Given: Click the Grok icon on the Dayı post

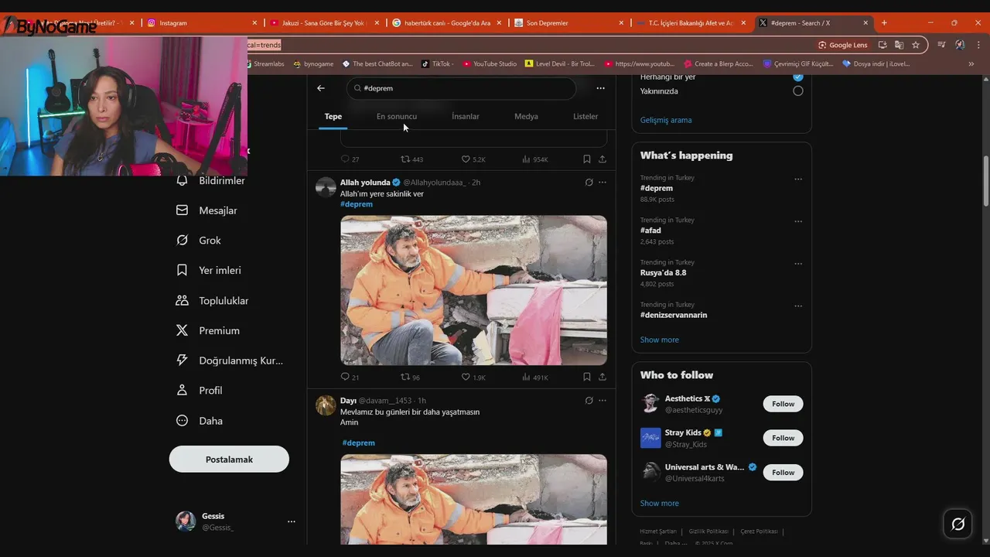Looking at the screenshot, I should tap(589, 401).
